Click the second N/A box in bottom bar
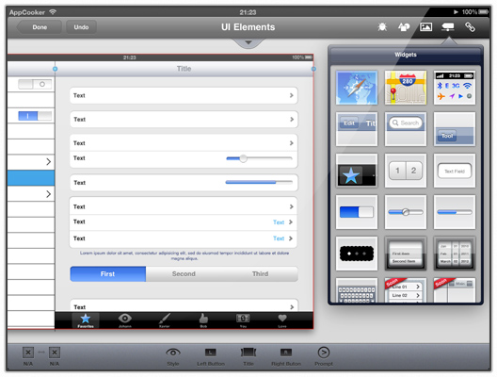Screen dimensions: 497x377 point(55,352)
